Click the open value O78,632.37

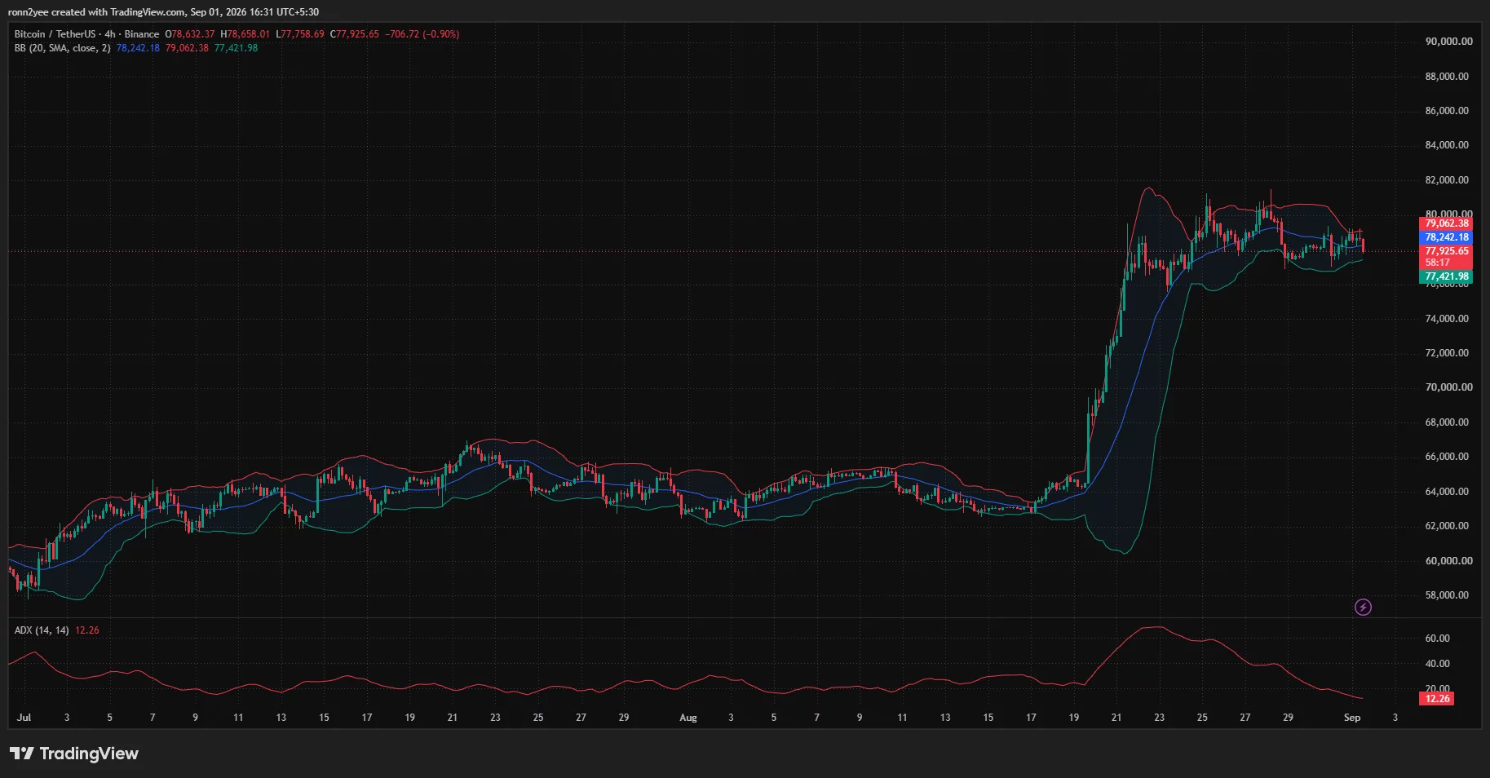190,34
